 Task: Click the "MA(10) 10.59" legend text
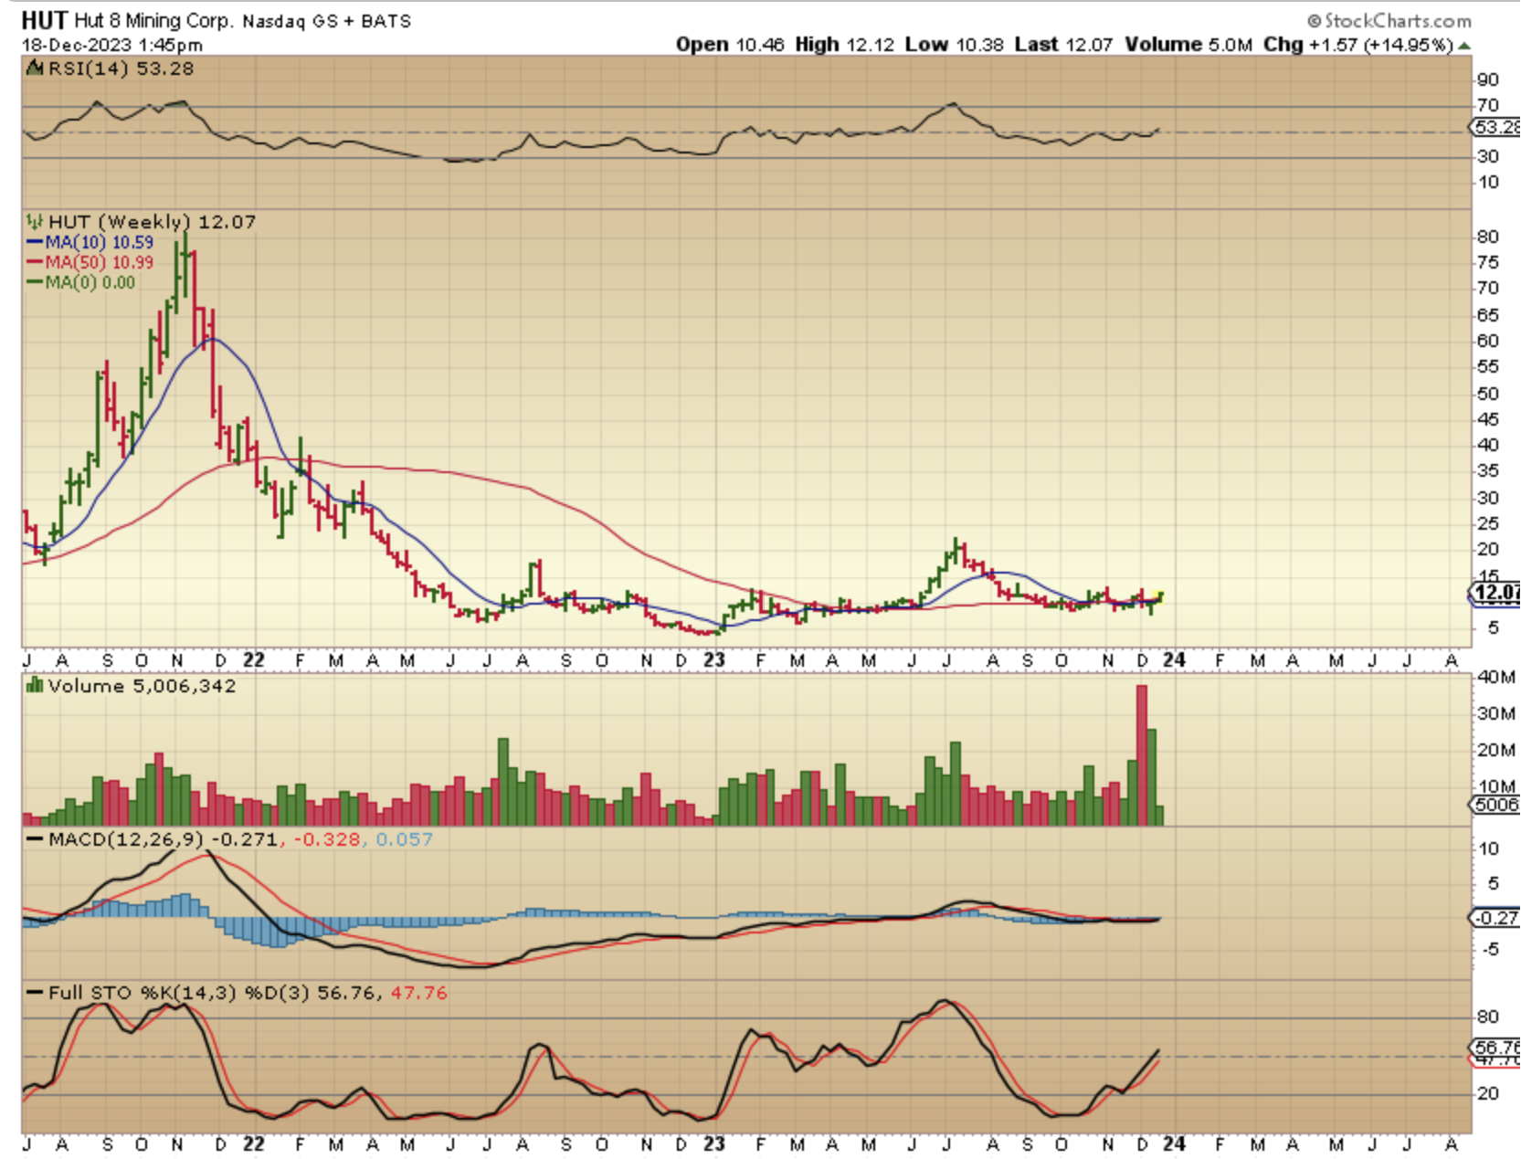pyautogui.click(x=100, y=242)
